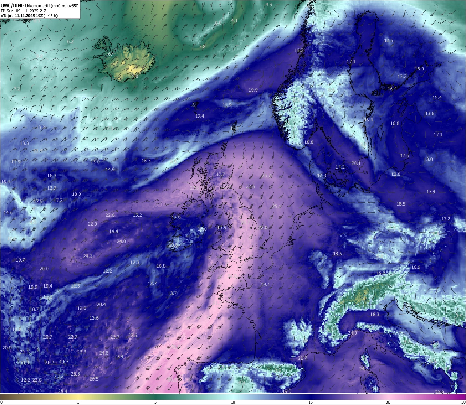This screenshot has width=466, height=405.
Task: Click the 'UWC/DINI: Úrkomumætti (mm) og uv850.' title
Action: coord(40,5)
